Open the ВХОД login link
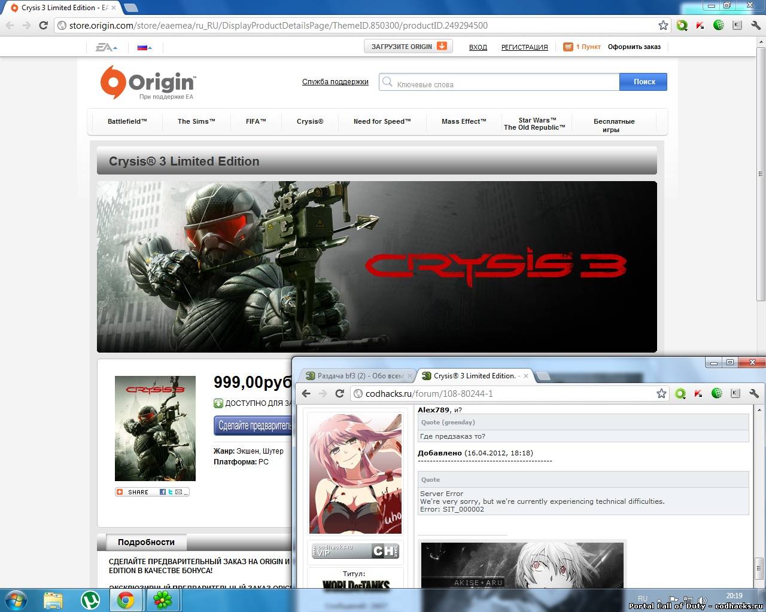The height and width of the screenshot is (612, 766). point(478,47)
